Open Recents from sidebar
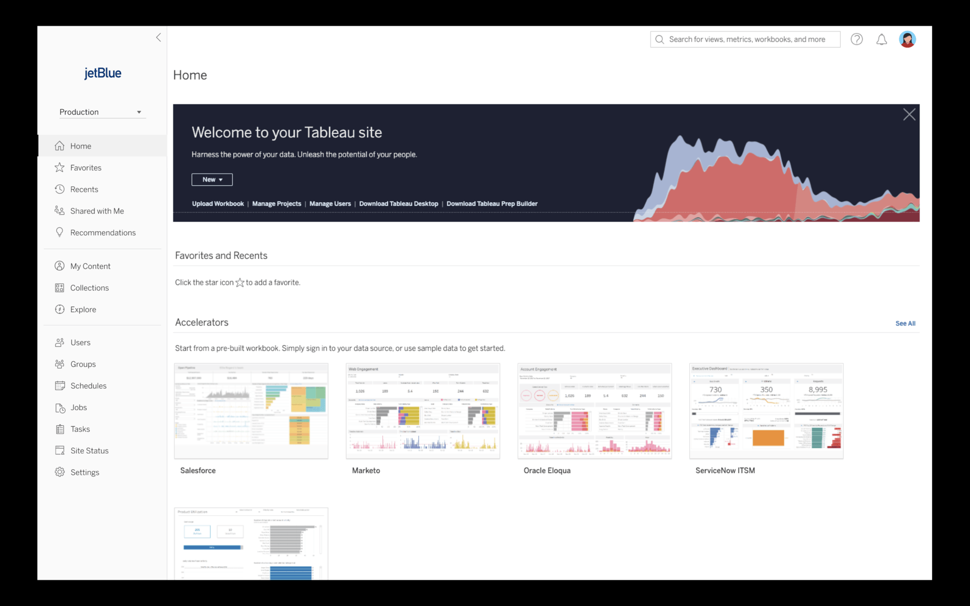The width and height of the screenshot is (970, 606). 84,189
